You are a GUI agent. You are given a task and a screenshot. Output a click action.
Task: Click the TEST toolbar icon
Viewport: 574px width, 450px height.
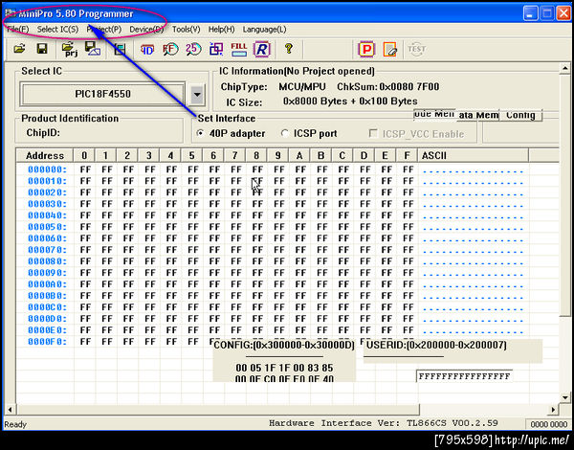416,49
